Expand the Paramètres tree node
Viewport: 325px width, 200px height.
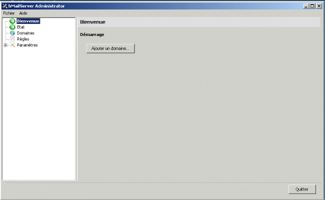pos(5,45)
